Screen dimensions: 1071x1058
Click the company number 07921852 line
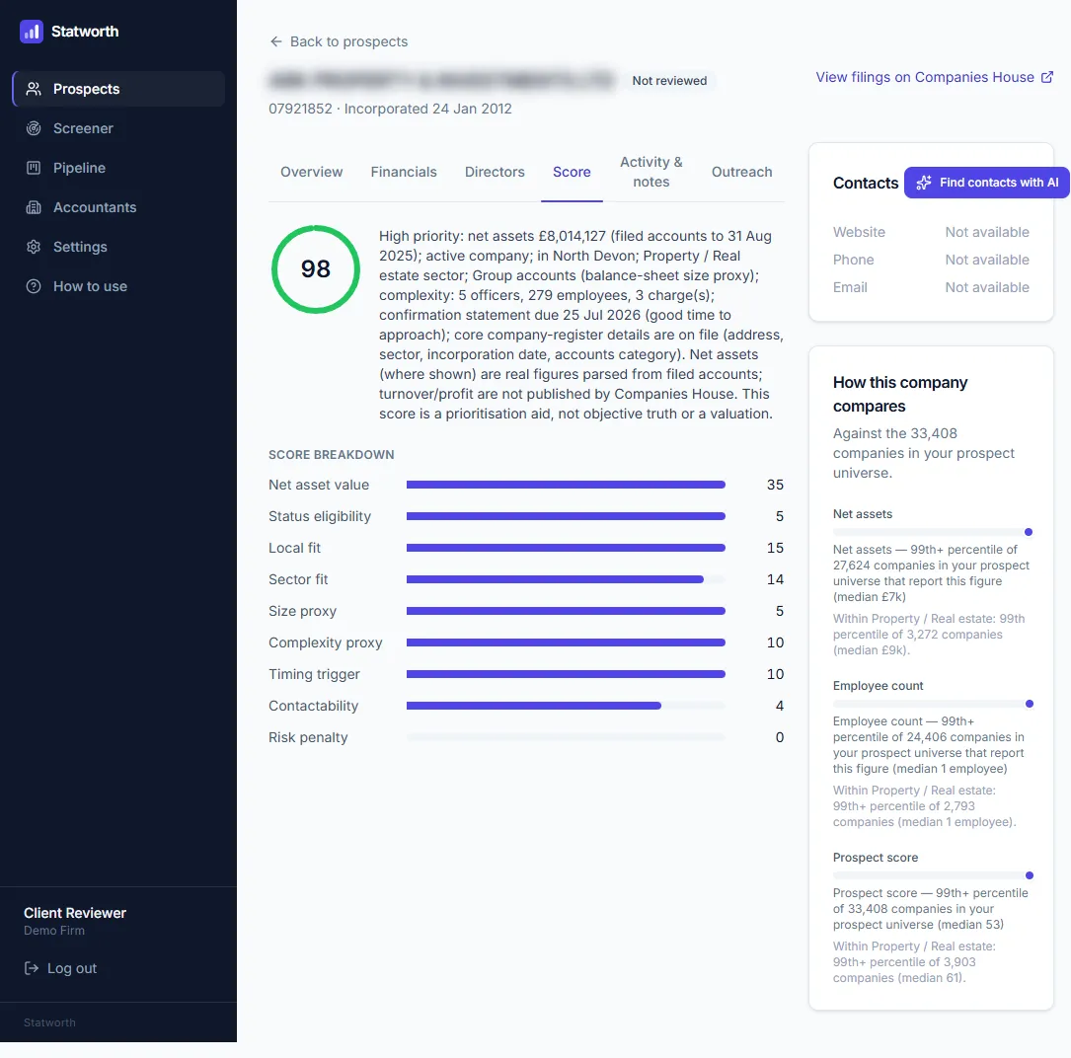[x=390, y=109]
